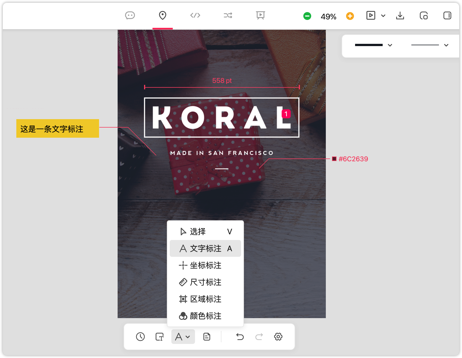Zoom out with the green minus button
The image size is (462, 358).
[x=307, y=16]
